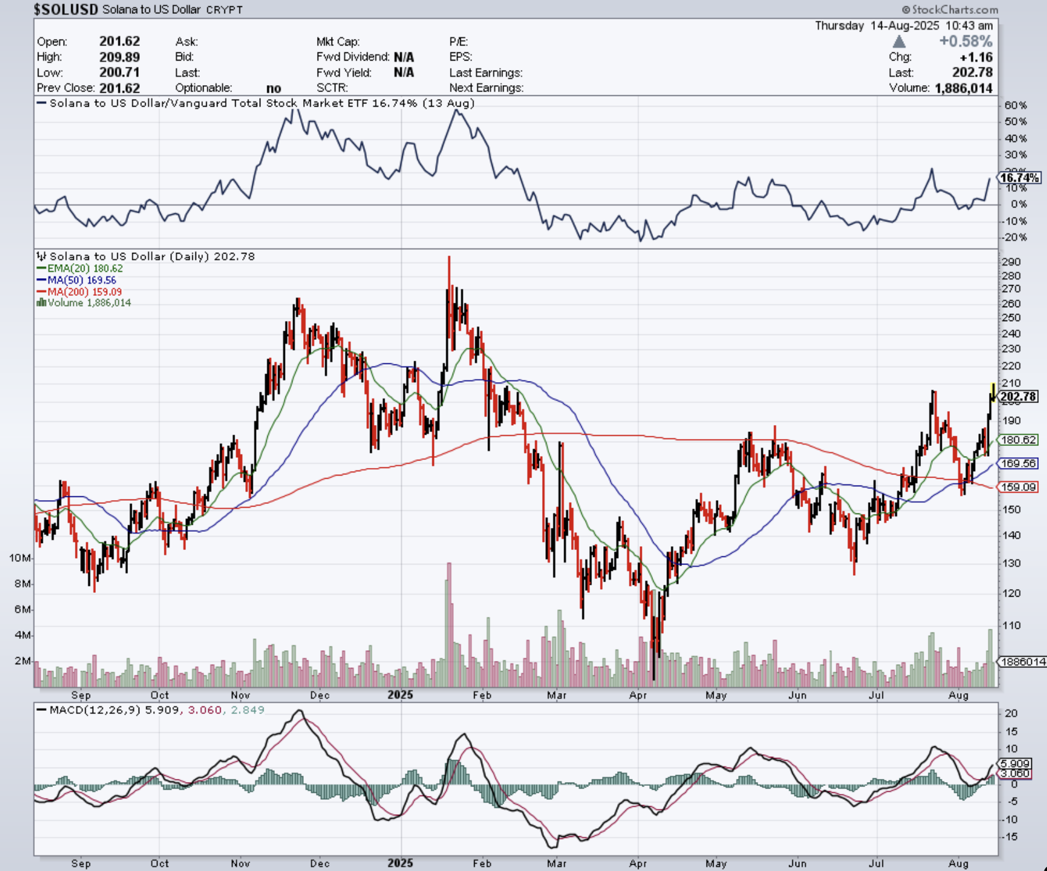This screenshot has width=1047, height=871.
Task: Click the MA(200) 159.09 legend entry
Action: tap(79, 292)
